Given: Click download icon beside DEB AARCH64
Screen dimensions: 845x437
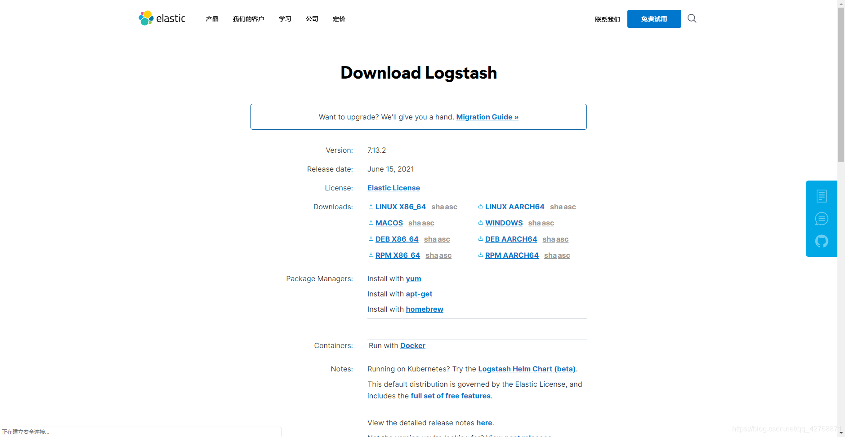Looking at the screenshot, I should (x=480, y=239).
